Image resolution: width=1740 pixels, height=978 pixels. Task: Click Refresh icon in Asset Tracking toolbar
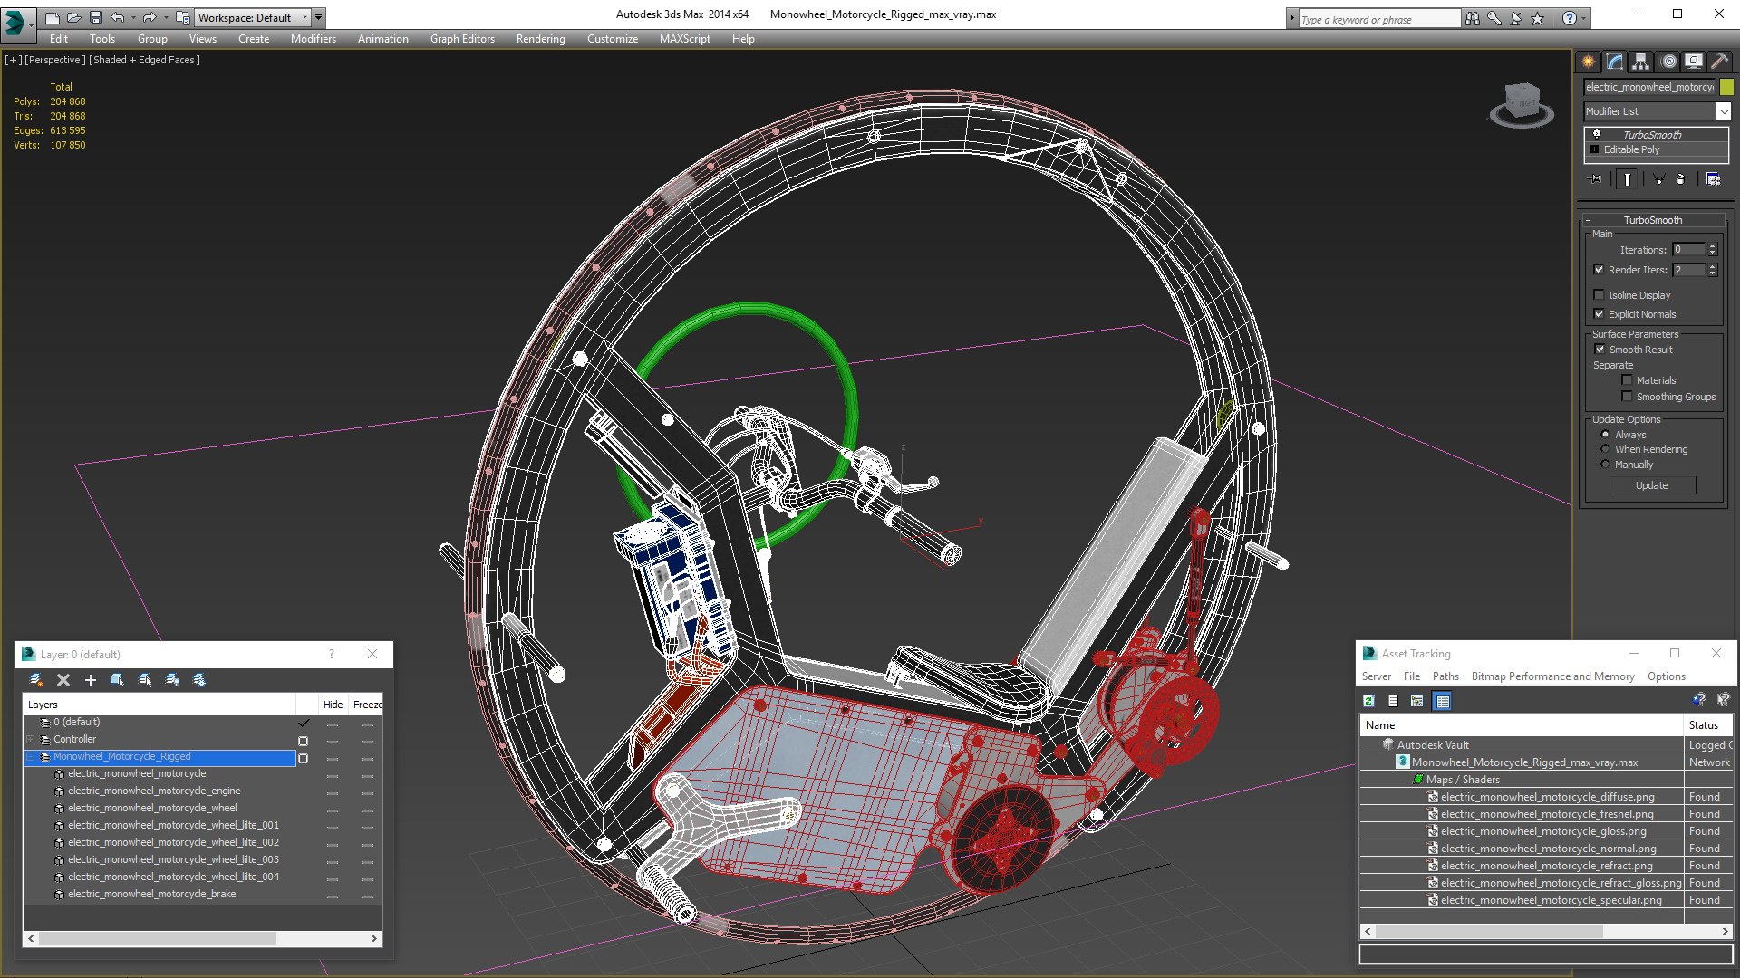coord(1369,701)
